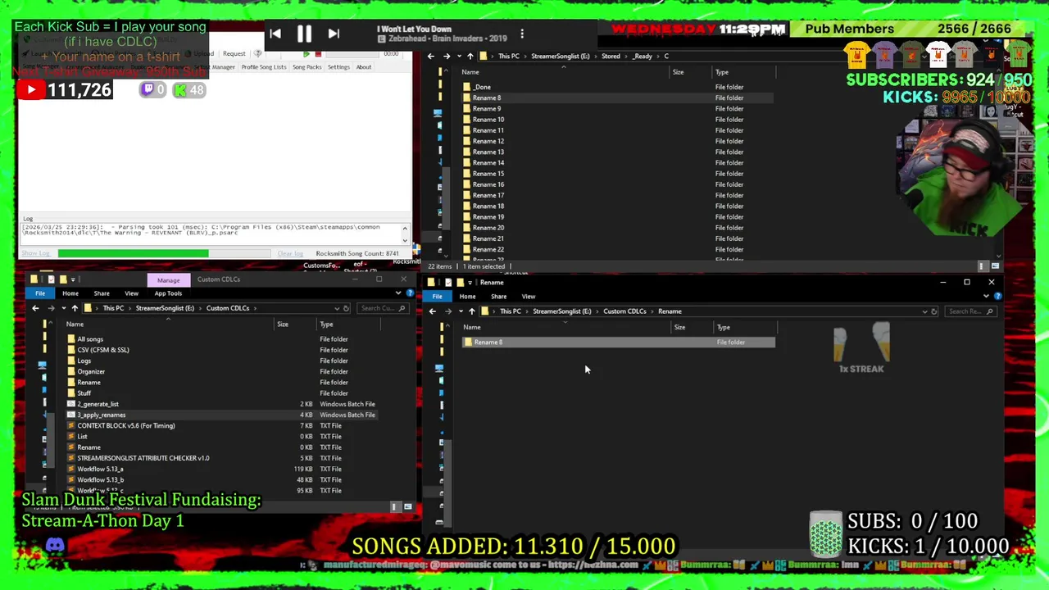Open Settings tab in Rocksmith tool
The image size is (1049, 590).
pyautogui.click(x=338, y=67)
